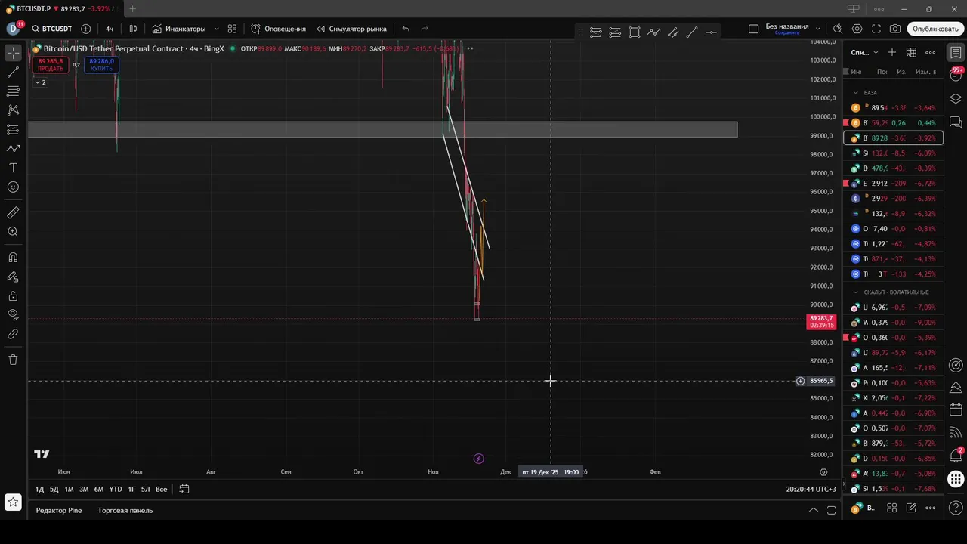Image resolution: width=967 pixels, height=544 pixels.
Task: Select Все date range
Action: coord(161,490)
